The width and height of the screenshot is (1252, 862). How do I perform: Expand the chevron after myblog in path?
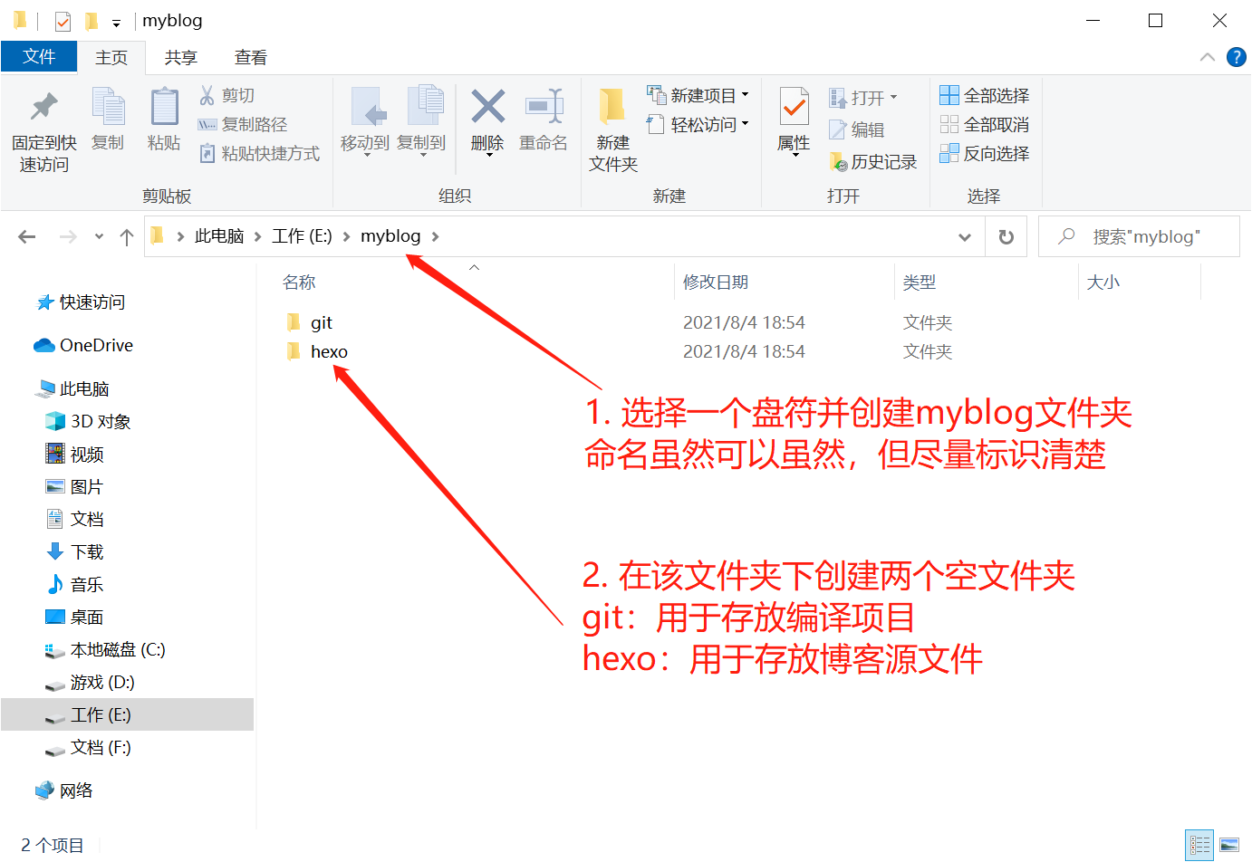[x=435, y=236]
